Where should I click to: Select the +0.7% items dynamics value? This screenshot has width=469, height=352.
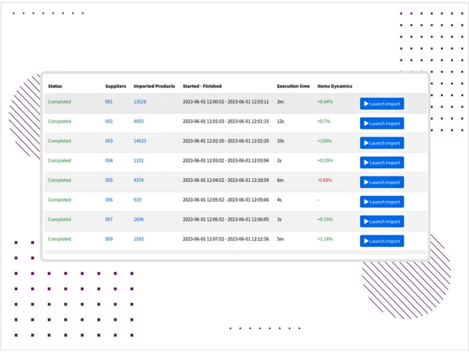(x=324, y=121)
